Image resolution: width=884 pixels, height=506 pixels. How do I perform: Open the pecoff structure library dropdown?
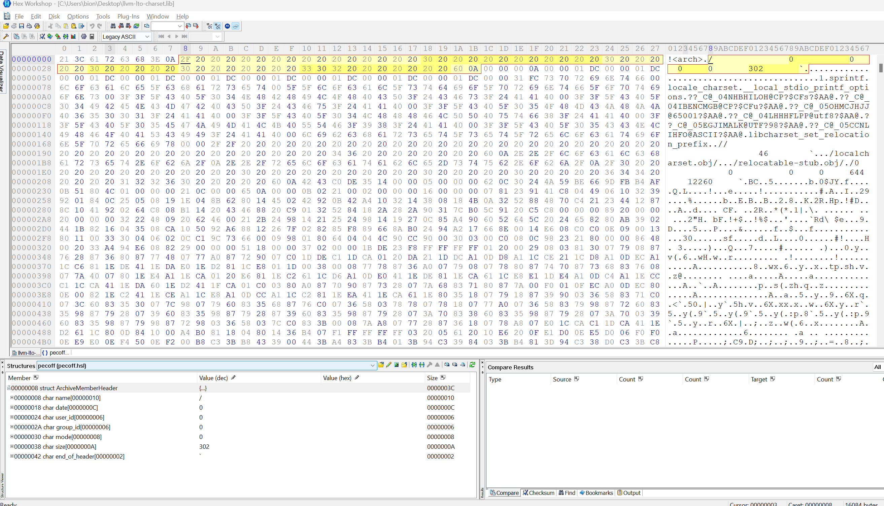click(x=372, y=366)
